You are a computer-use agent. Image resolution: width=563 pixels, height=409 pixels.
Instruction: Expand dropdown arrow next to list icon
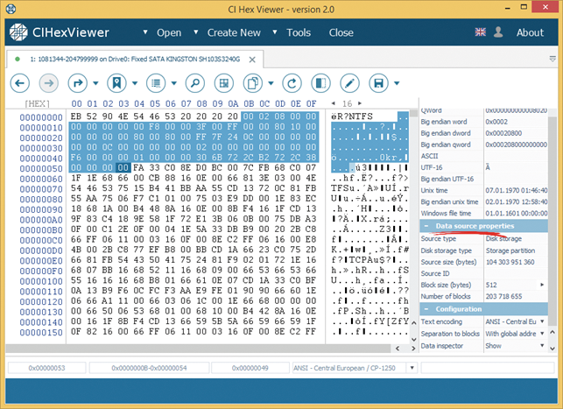pyautogui.click(x=173, y=83)
